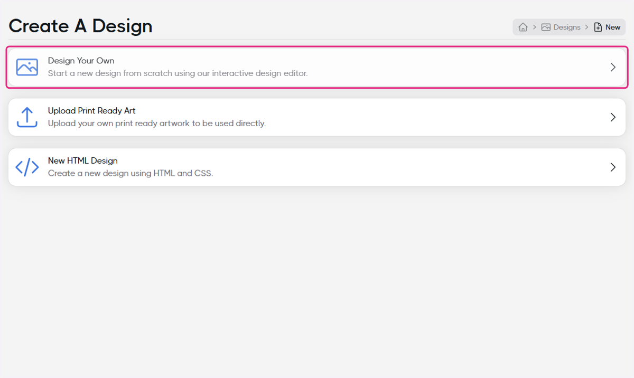Click the new document icon in breadcrumb
634x378 pixels.
598,27
